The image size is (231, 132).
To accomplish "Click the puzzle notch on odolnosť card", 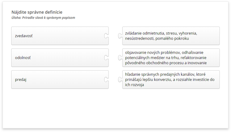I will coord(106,58).
